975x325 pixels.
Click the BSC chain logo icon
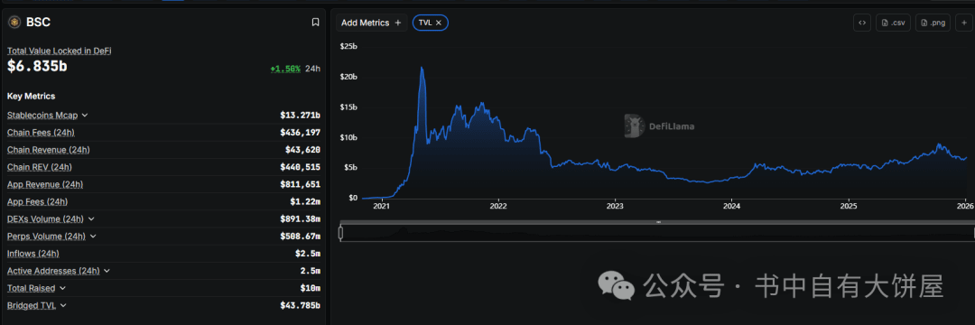[14, 23]
